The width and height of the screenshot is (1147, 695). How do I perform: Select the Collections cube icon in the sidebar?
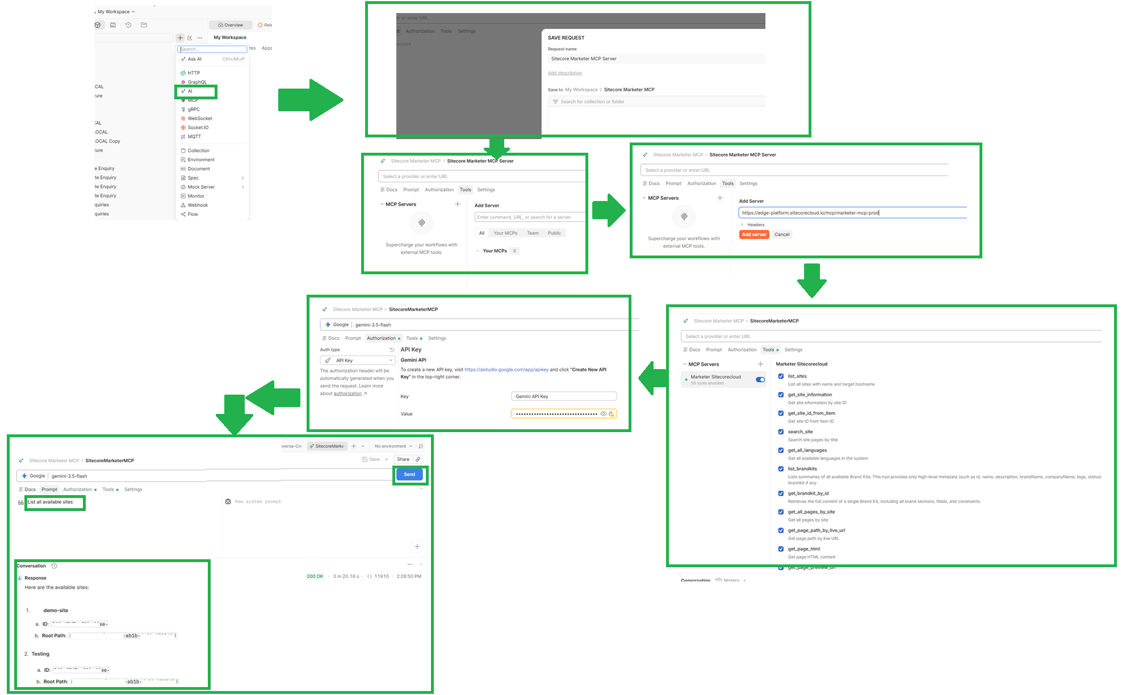tap(98, 25)
